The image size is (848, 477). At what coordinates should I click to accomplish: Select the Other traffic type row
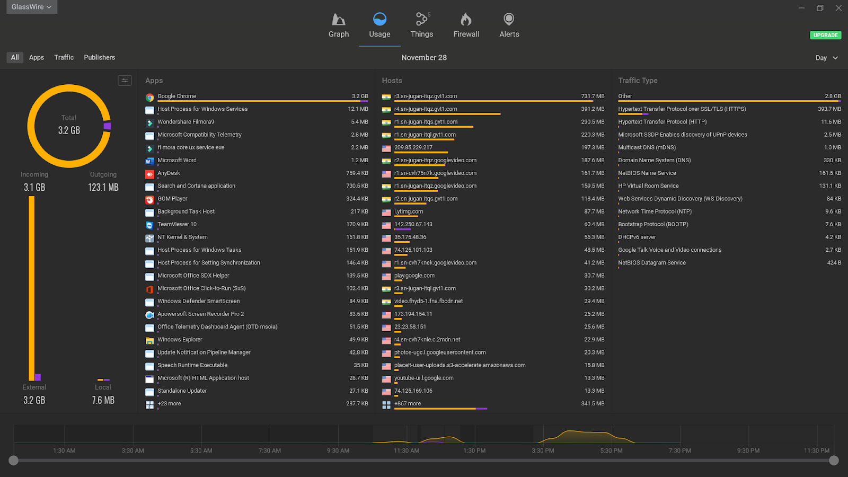729,96
